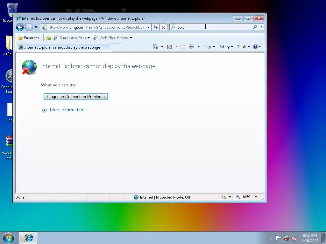This screenshot has height=244, width=326.
Task: Open a new blank tab
Action: tap(117, 48)
